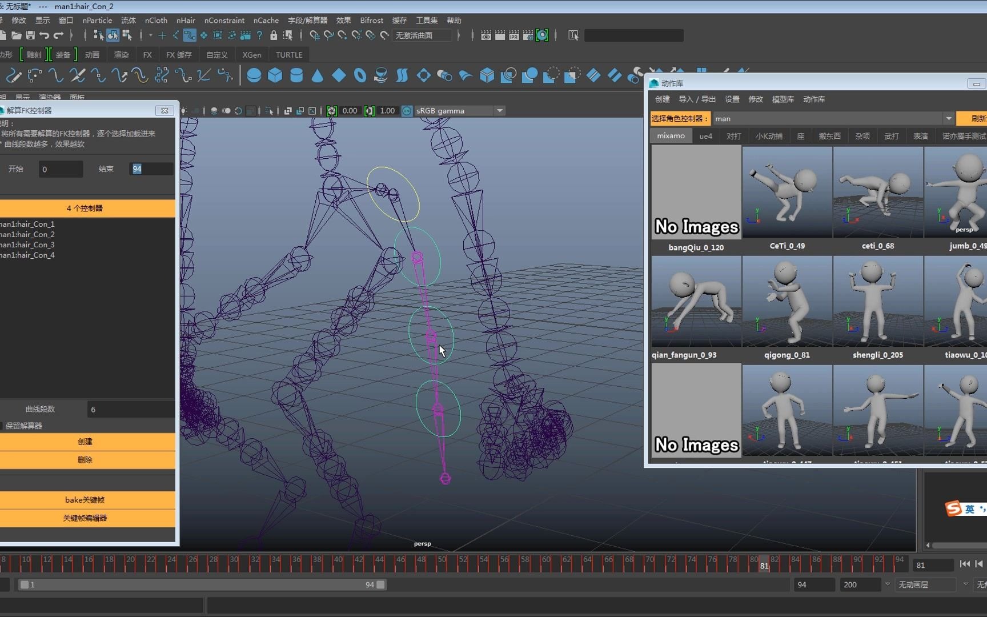Open the sRGB gamma view transform dropdown

coord(500,111)
